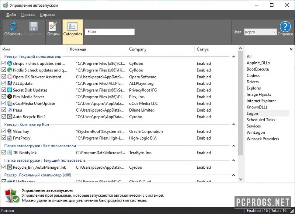Disable ALLUpdate startup checkbox
Image resolution: width=295 pixels, height=214 pixels.
click(x=4, y=83)
